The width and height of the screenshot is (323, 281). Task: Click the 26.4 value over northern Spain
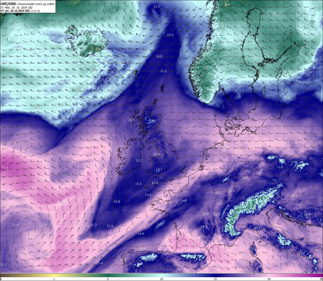tap(142, 249)
